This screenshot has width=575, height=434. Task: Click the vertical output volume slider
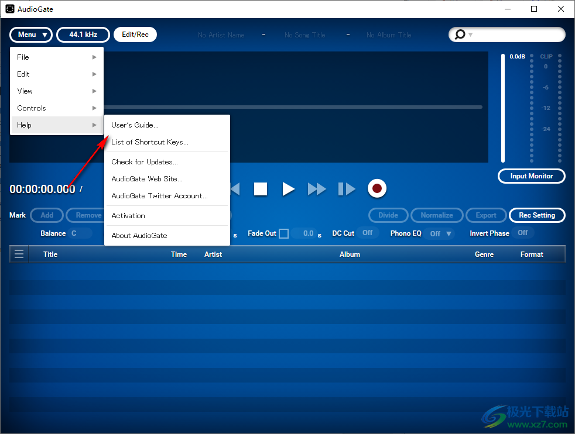click(x=502, y=108)
